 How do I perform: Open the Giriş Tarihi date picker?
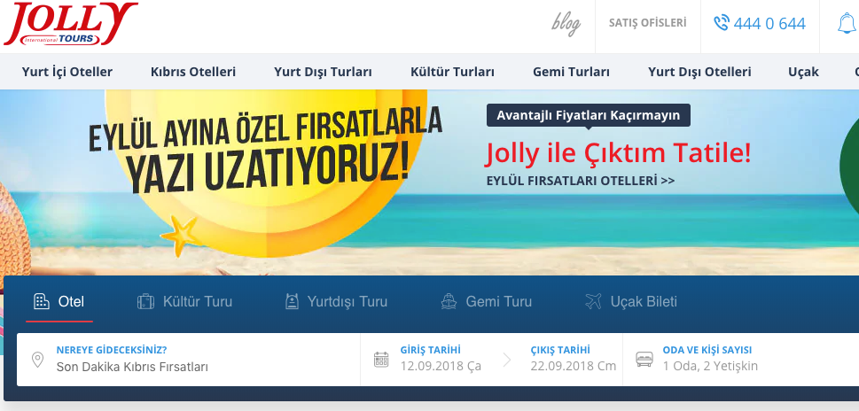click(441, 359)
